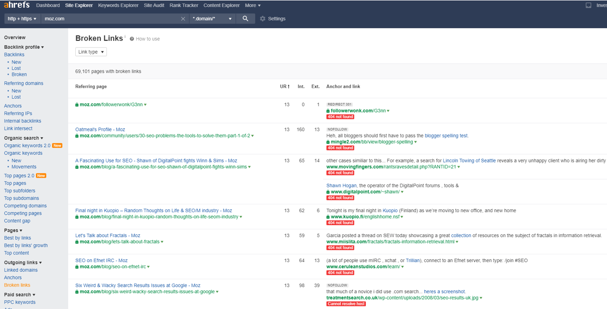Click the moz.com URL input field
The width and height of the screenshot is (607, 309).
(110, 19)
